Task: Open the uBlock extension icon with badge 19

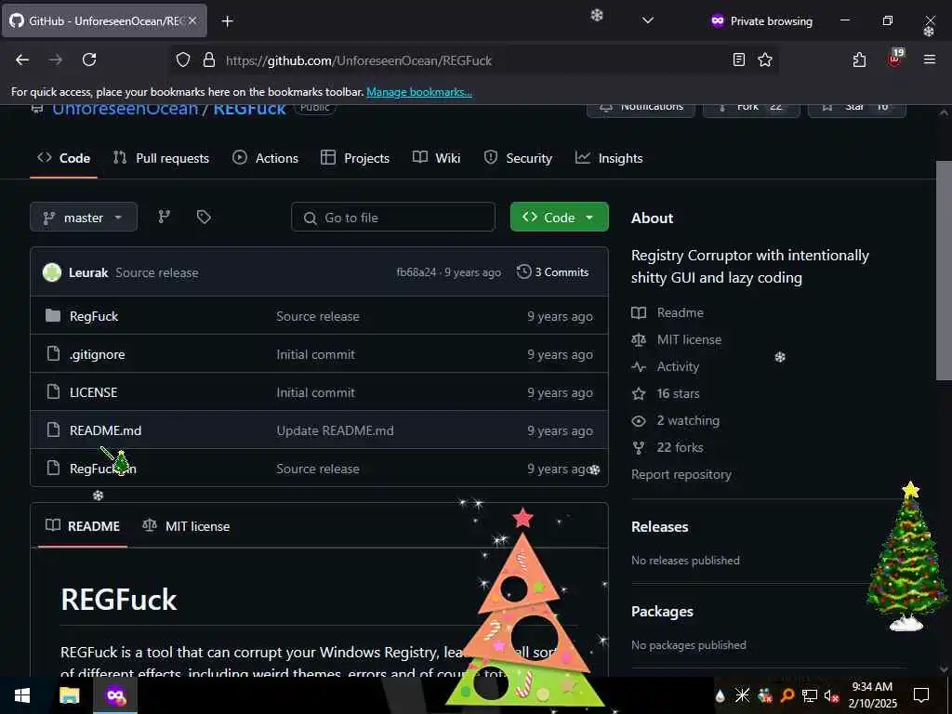Action: tap(895, 59)
